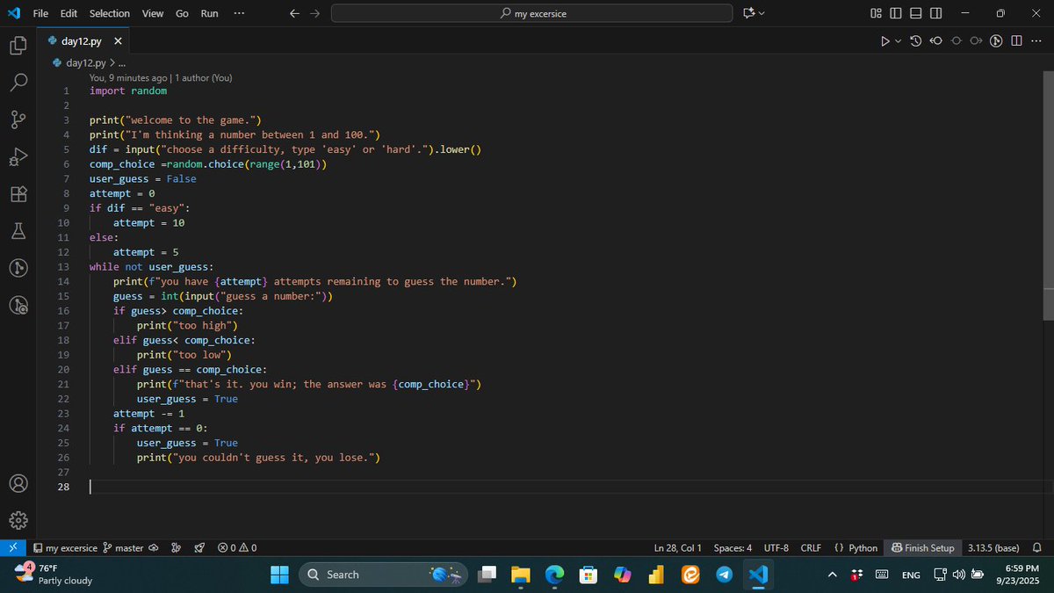Run the day12.py Python file
The image size is (1054, 593).
click(885, 40)
